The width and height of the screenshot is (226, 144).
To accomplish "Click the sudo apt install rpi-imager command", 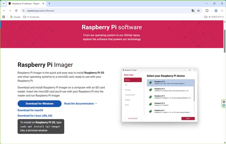I will [x=40, y=126].
